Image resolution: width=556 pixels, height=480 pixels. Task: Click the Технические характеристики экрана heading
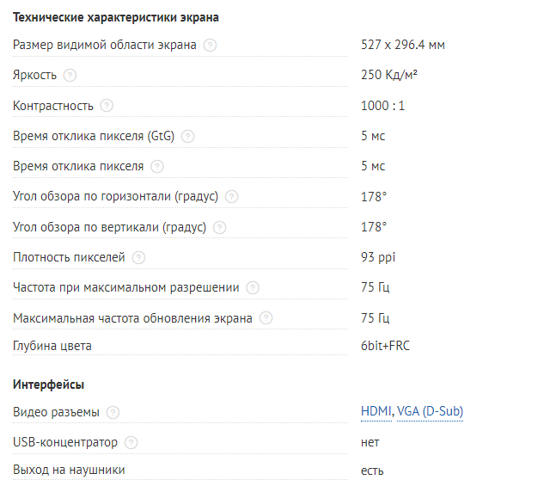click(x=116, y=17)
